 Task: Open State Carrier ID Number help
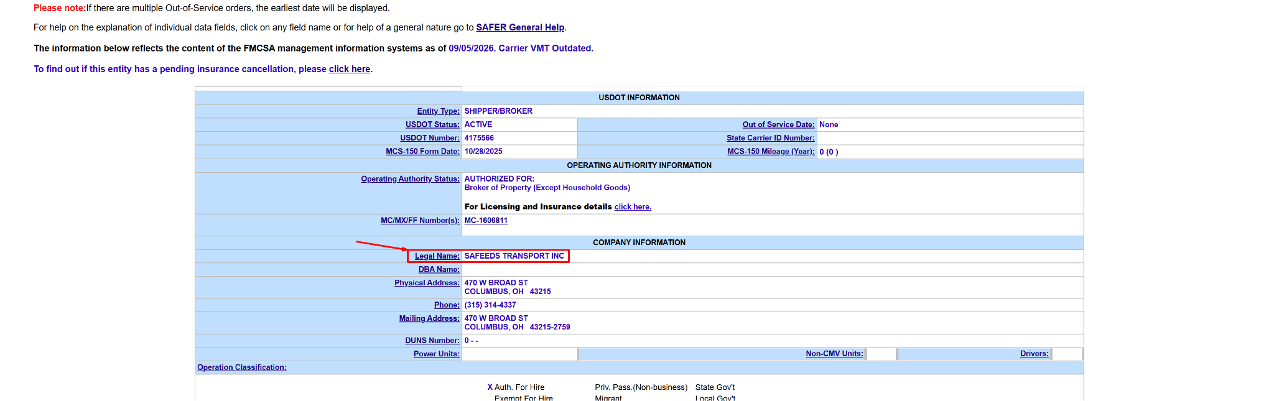[770, 138]
